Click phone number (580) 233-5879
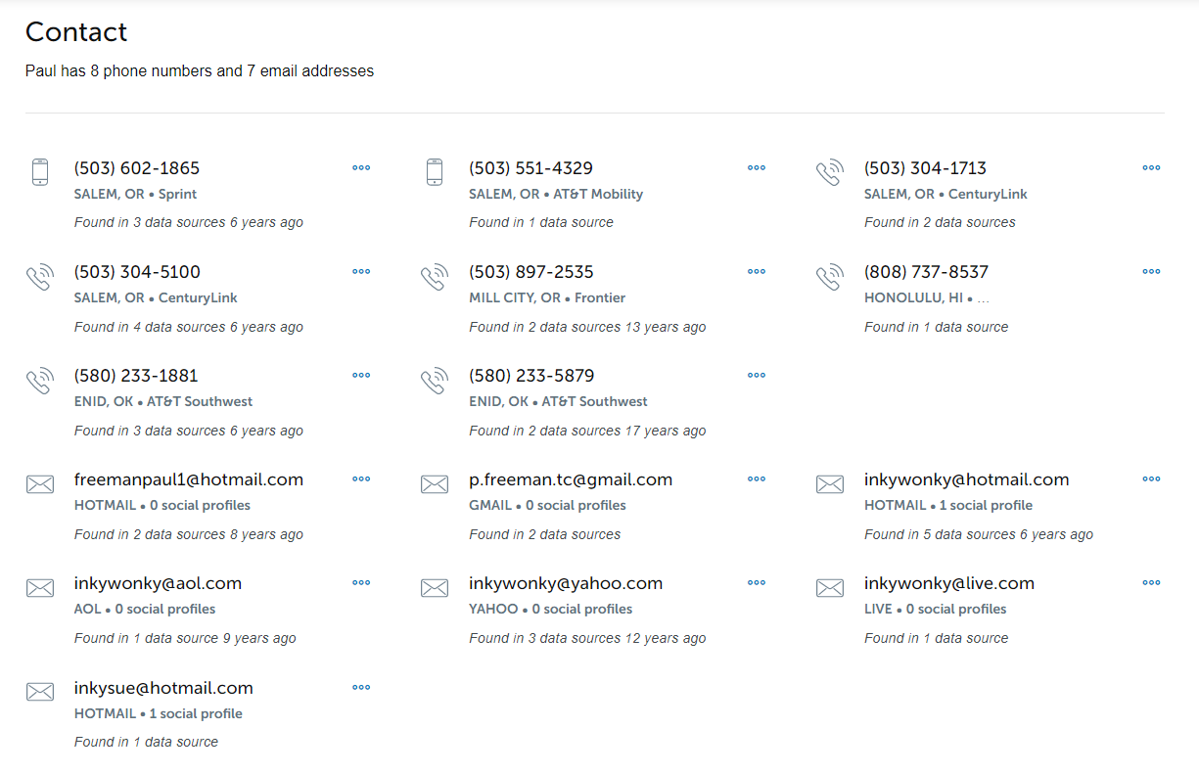Image resolution: width=1199 pixels, height=774 pixels. 531,376
